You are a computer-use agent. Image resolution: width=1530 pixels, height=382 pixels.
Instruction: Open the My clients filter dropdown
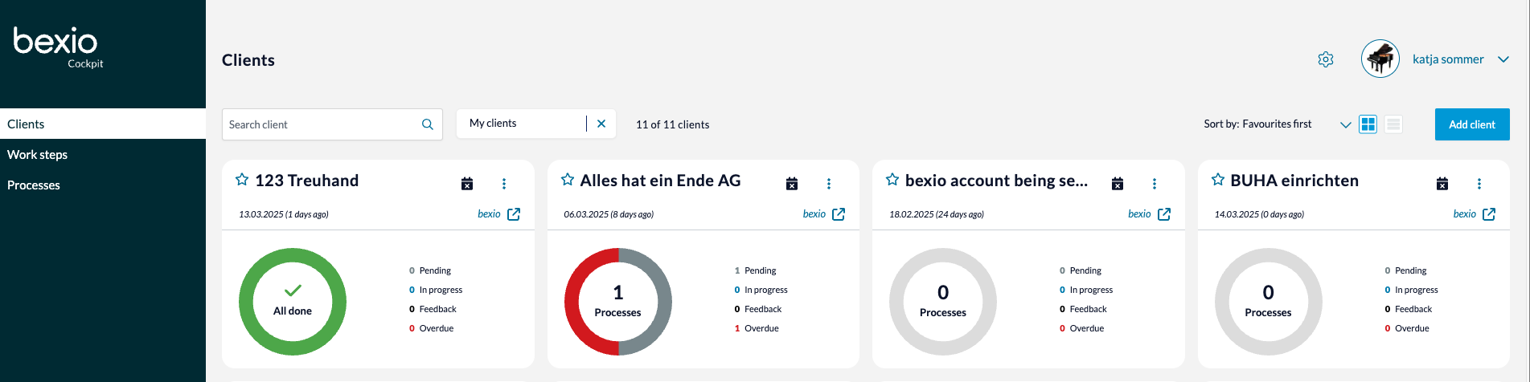521,124
